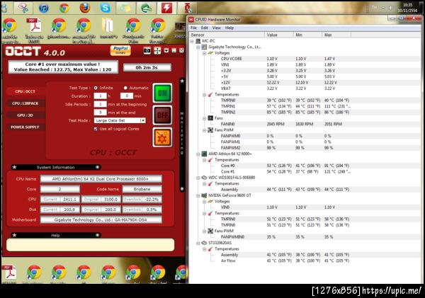Open the View menu in HWMonitor
Screen dimensions: 425x298
point(216,28)
